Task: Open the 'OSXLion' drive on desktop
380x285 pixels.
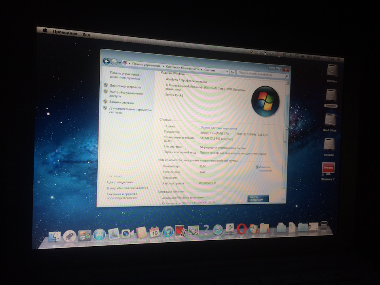Action: [x=332, y=73]
